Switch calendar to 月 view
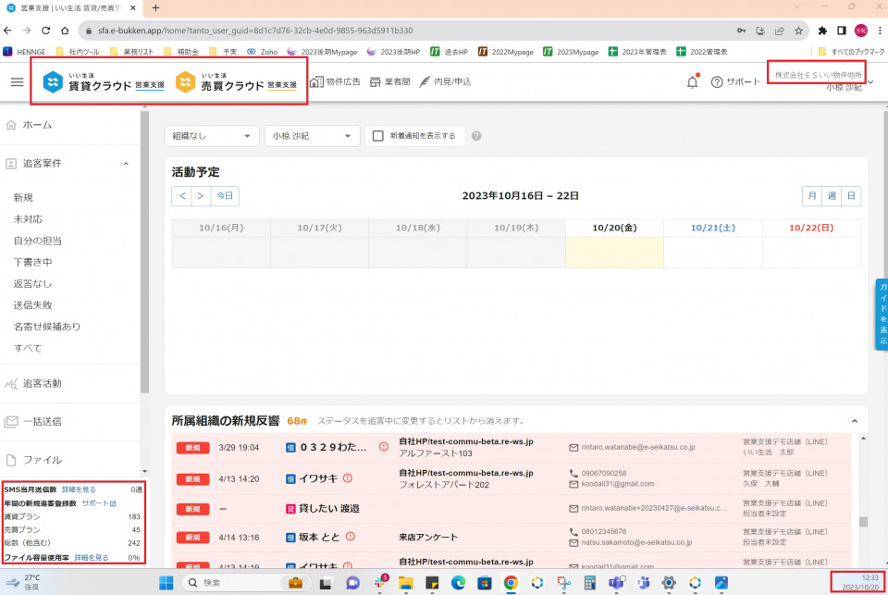Screen dimensions: 888x595 tap(811, 195)
